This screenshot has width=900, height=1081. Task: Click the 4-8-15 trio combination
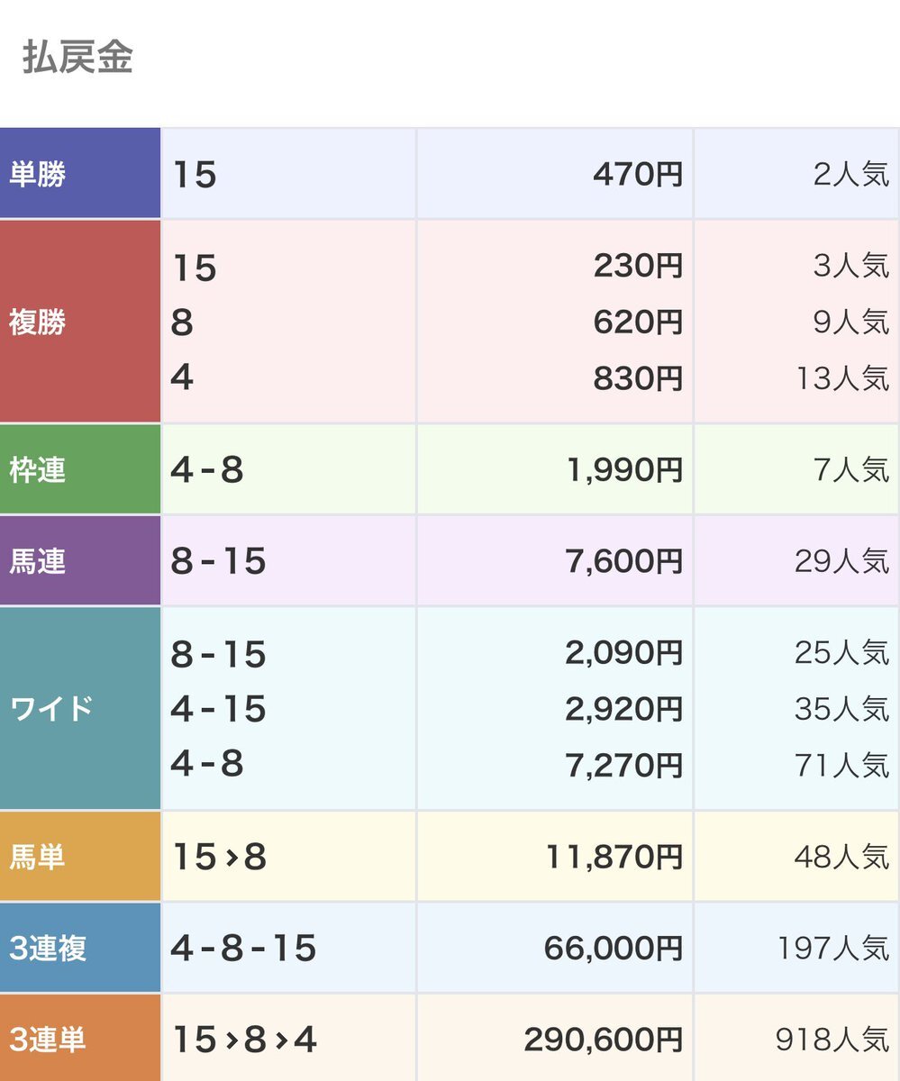point(243,948)
